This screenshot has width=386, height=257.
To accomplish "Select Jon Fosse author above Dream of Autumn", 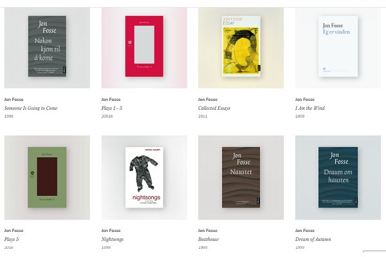I will click(305, 231).
